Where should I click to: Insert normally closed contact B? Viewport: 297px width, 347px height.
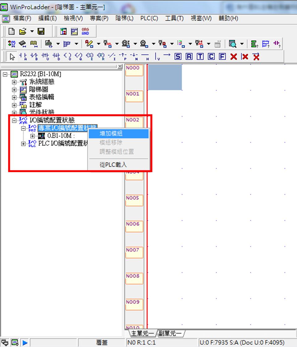point(34,57)
